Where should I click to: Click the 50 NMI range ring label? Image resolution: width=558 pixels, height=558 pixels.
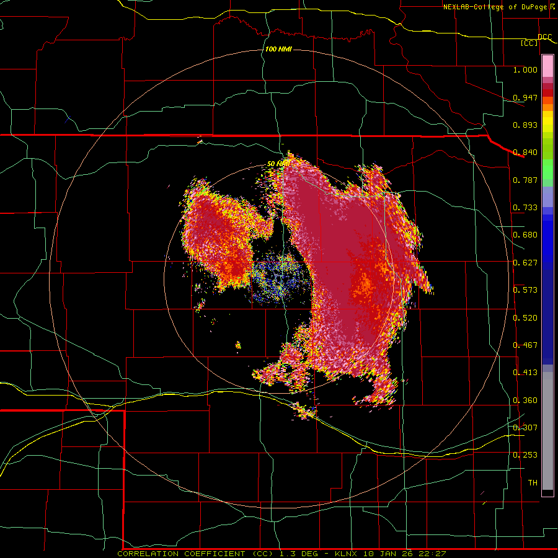click(278, 164)
